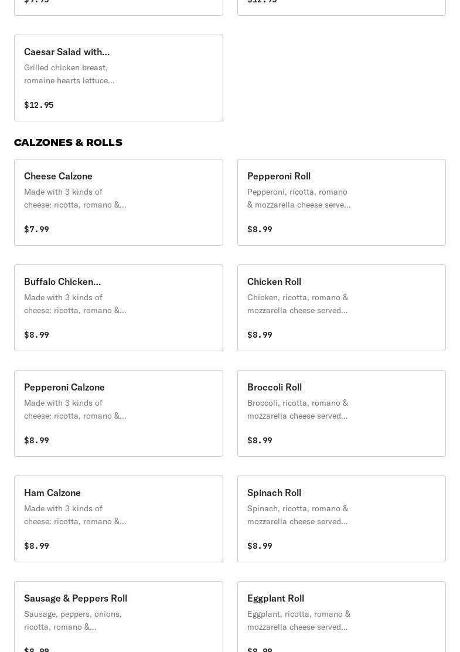Select the Cheese Calzone menu item
The width and height of the screenshot is (460, 652).
point(118,202)
